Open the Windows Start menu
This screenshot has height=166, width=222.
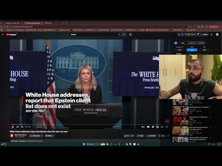pos(84,144)
